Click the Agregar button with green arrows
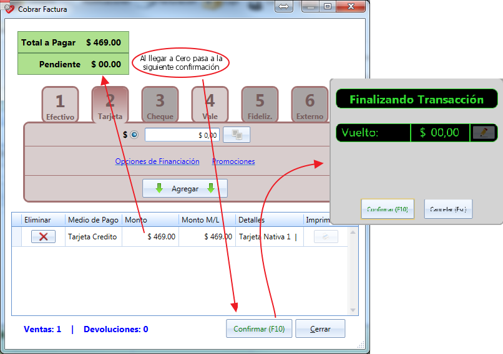Viewport: 503px width, 354px height. 185,188
